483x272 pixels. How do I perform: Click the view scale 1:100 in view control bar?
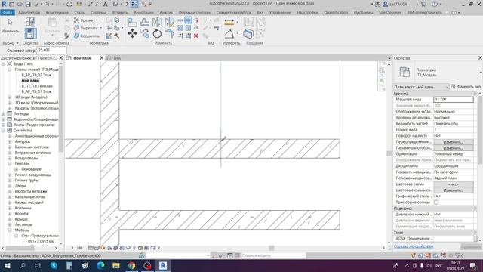point(77,248)
